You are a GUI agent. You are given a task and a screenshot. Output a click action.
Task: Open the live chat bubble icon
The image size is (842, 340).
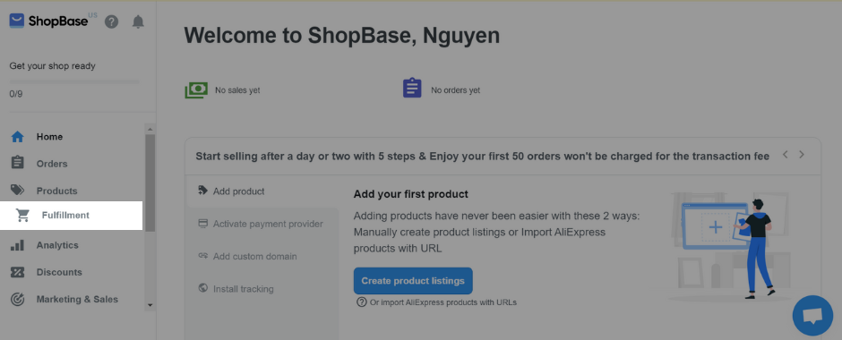(812, 315)
